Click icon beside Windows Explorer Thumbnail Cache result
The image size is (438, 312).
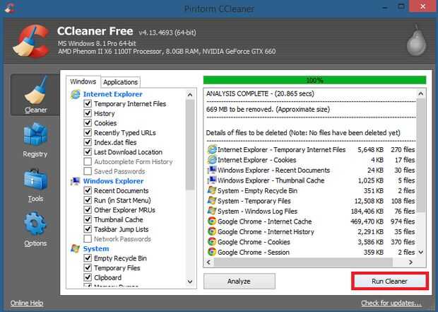click(213, 180)
